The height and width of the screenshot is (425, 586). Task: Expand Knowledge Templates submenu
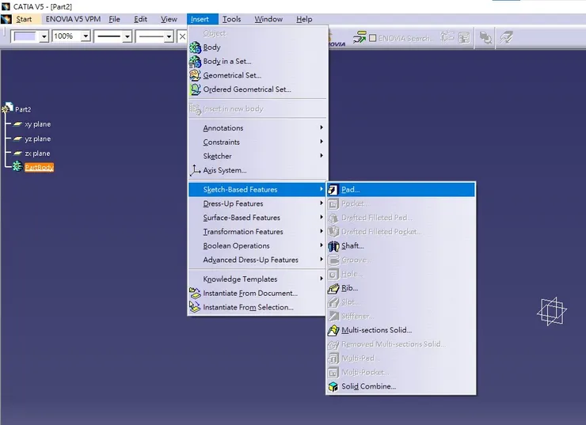(x=258, y=279)
